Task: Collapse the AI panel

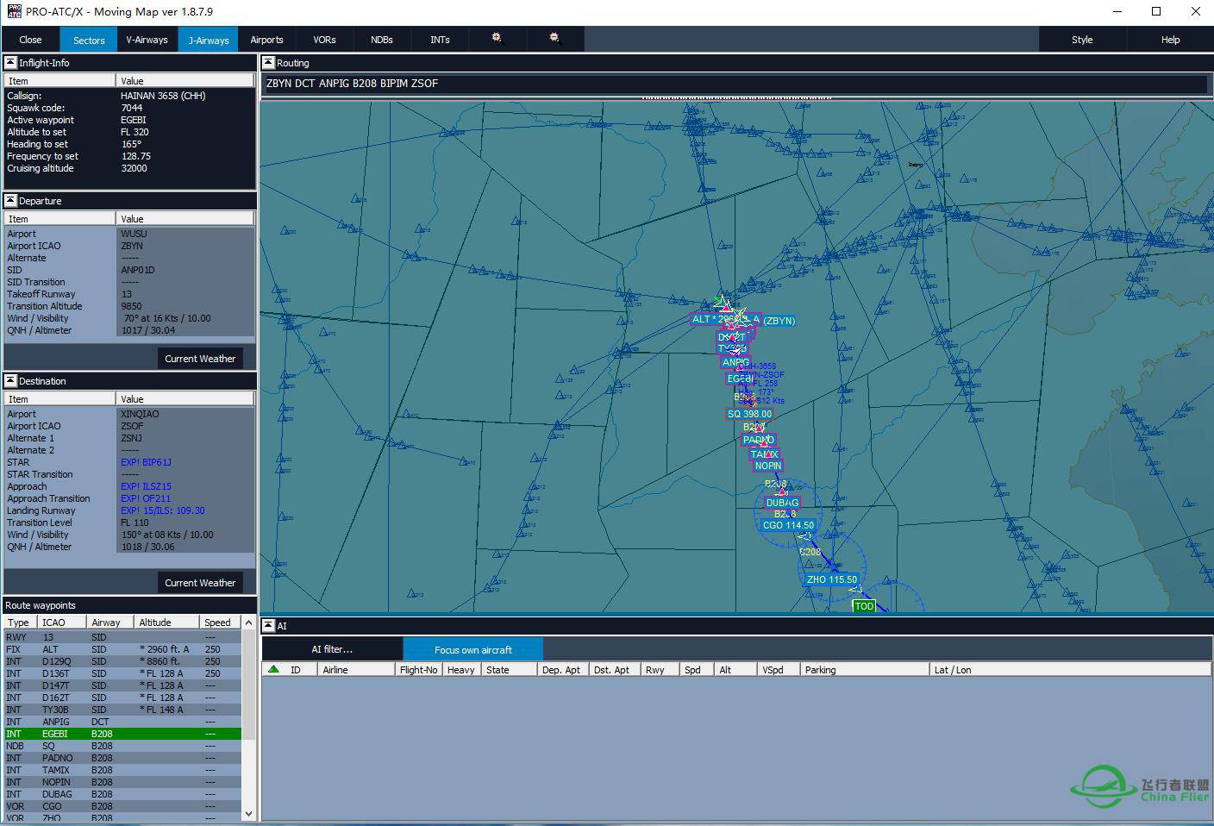Action: tap(268, 625)
